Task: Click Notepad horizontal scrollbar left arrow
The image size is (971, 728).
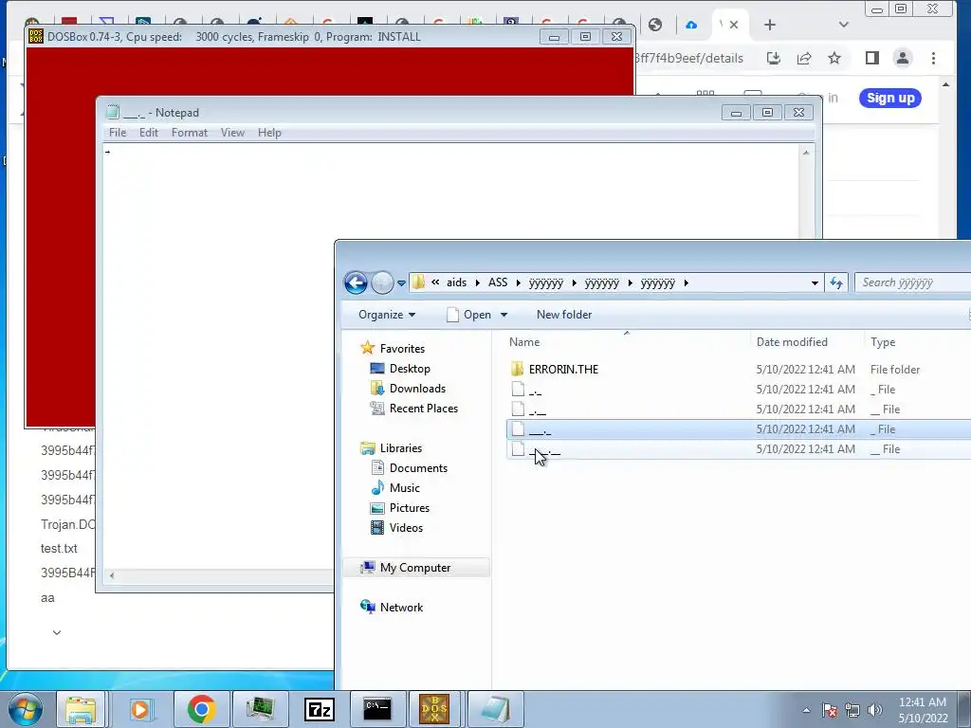Action: click(x=112, y=575)
